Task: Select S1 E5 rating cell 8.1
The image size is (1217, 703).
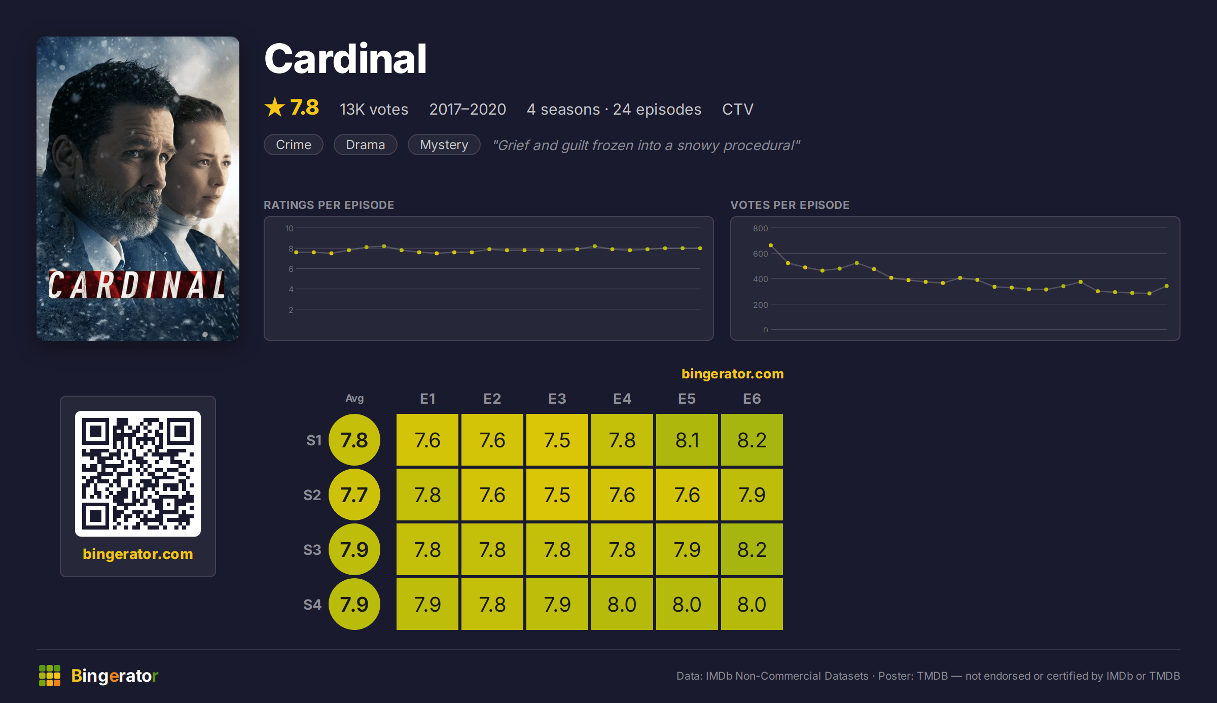Action: pyautogui.click(x=687, y=440)
